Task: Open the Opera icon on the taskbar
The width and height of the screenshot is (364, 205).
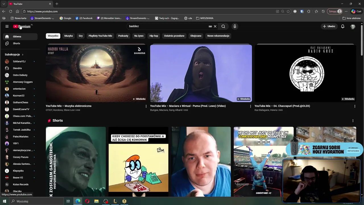Action: pyautogui.click(x=87, y=201)
